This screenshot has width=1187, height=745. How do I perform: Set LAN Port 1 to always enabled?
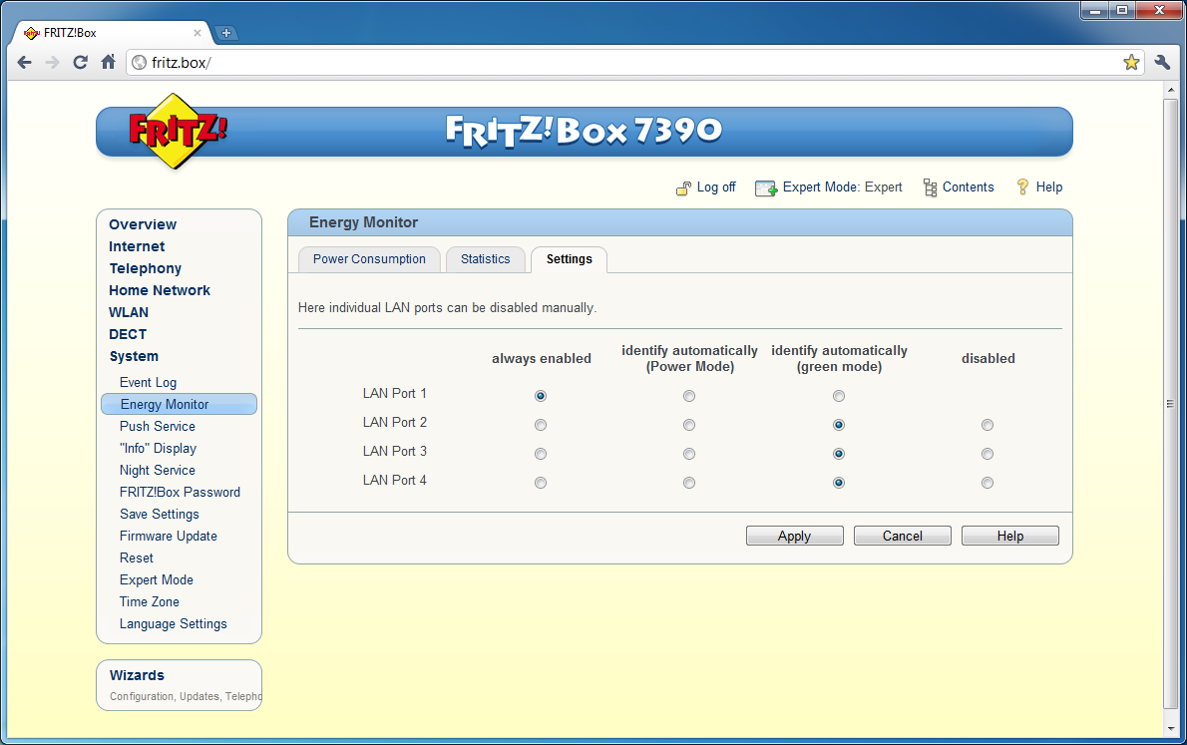pyautogui.click(x=541, y=396)
